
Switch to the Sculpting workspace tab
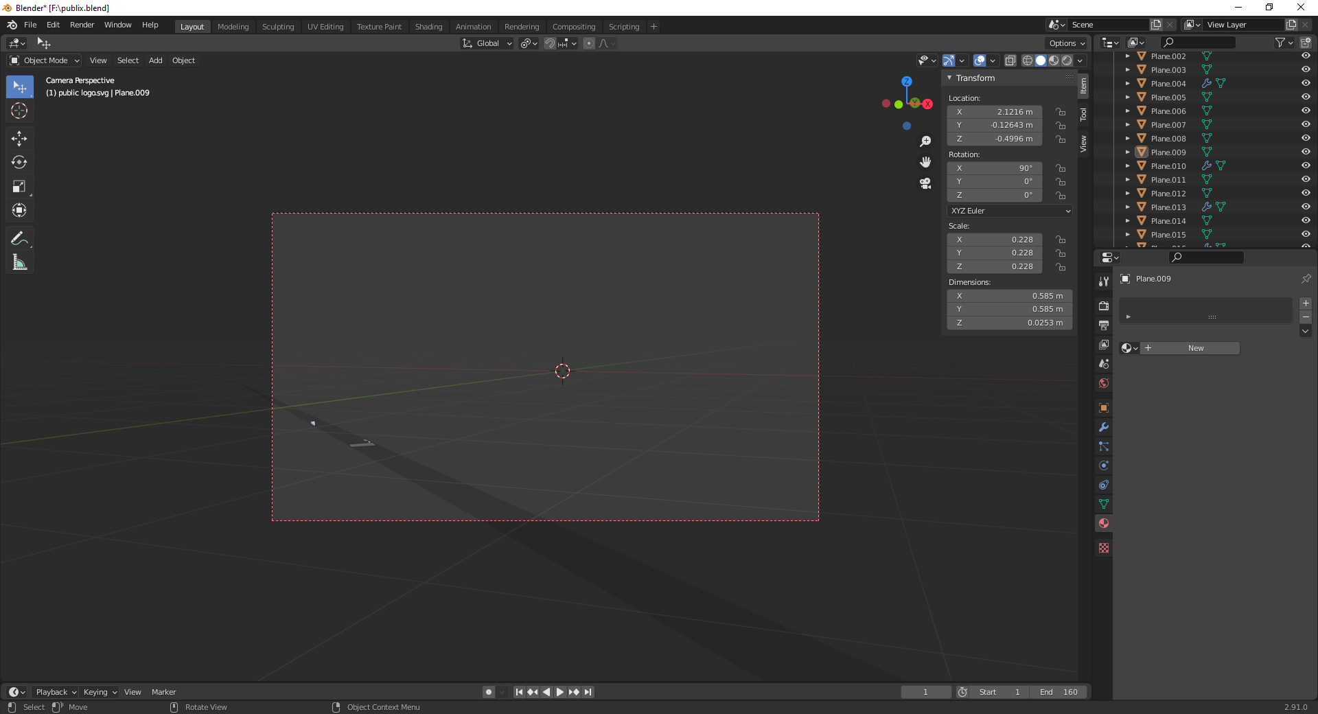278,27
